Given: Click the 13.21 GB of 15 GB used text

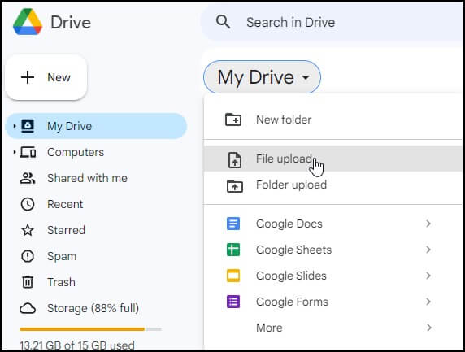Looking at the screenshot, I should (77, 345).
